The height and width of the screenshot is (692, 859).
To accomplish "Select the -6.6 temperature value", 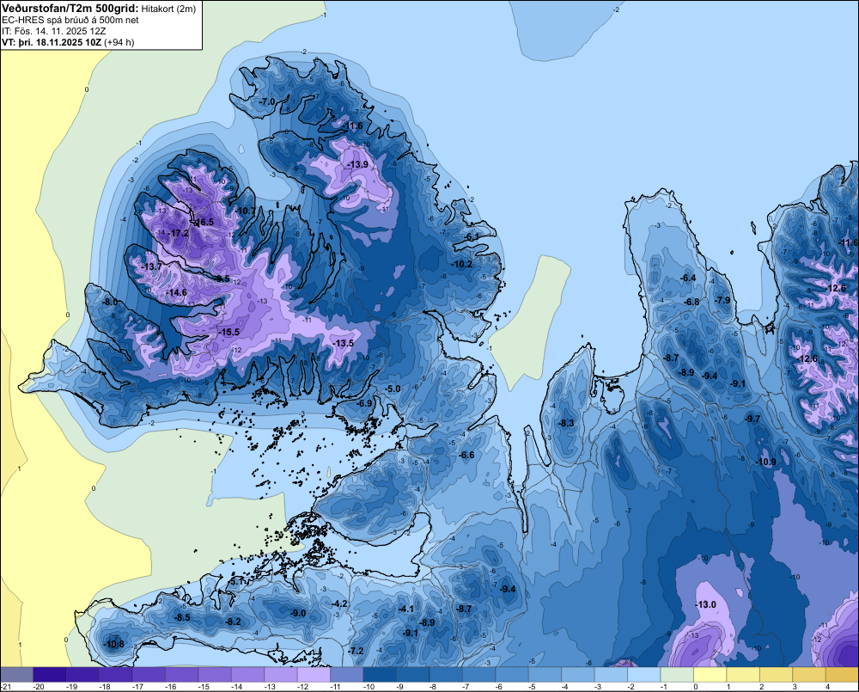I will pos(466,455).
